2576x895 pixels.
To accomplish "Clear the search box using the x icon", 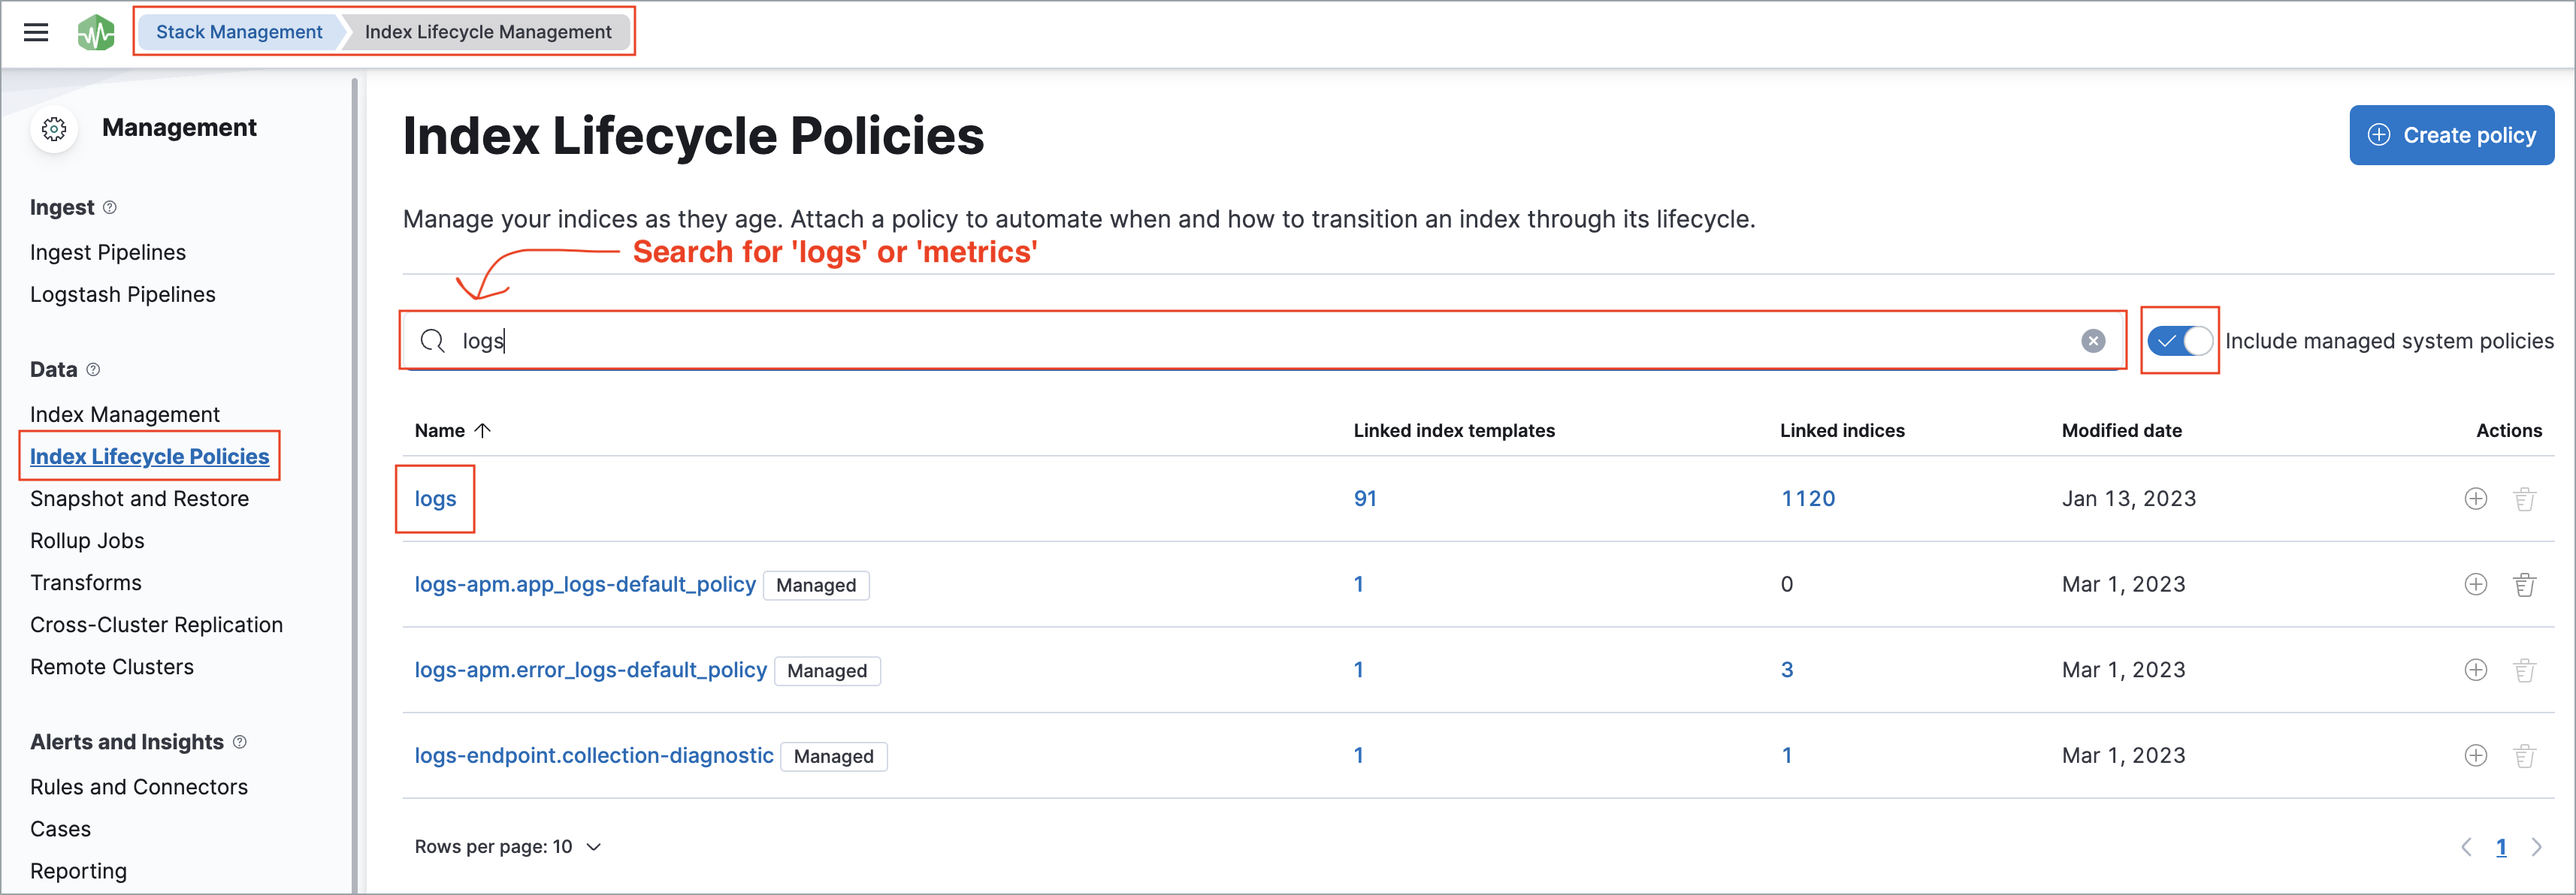I will 2093,341.
